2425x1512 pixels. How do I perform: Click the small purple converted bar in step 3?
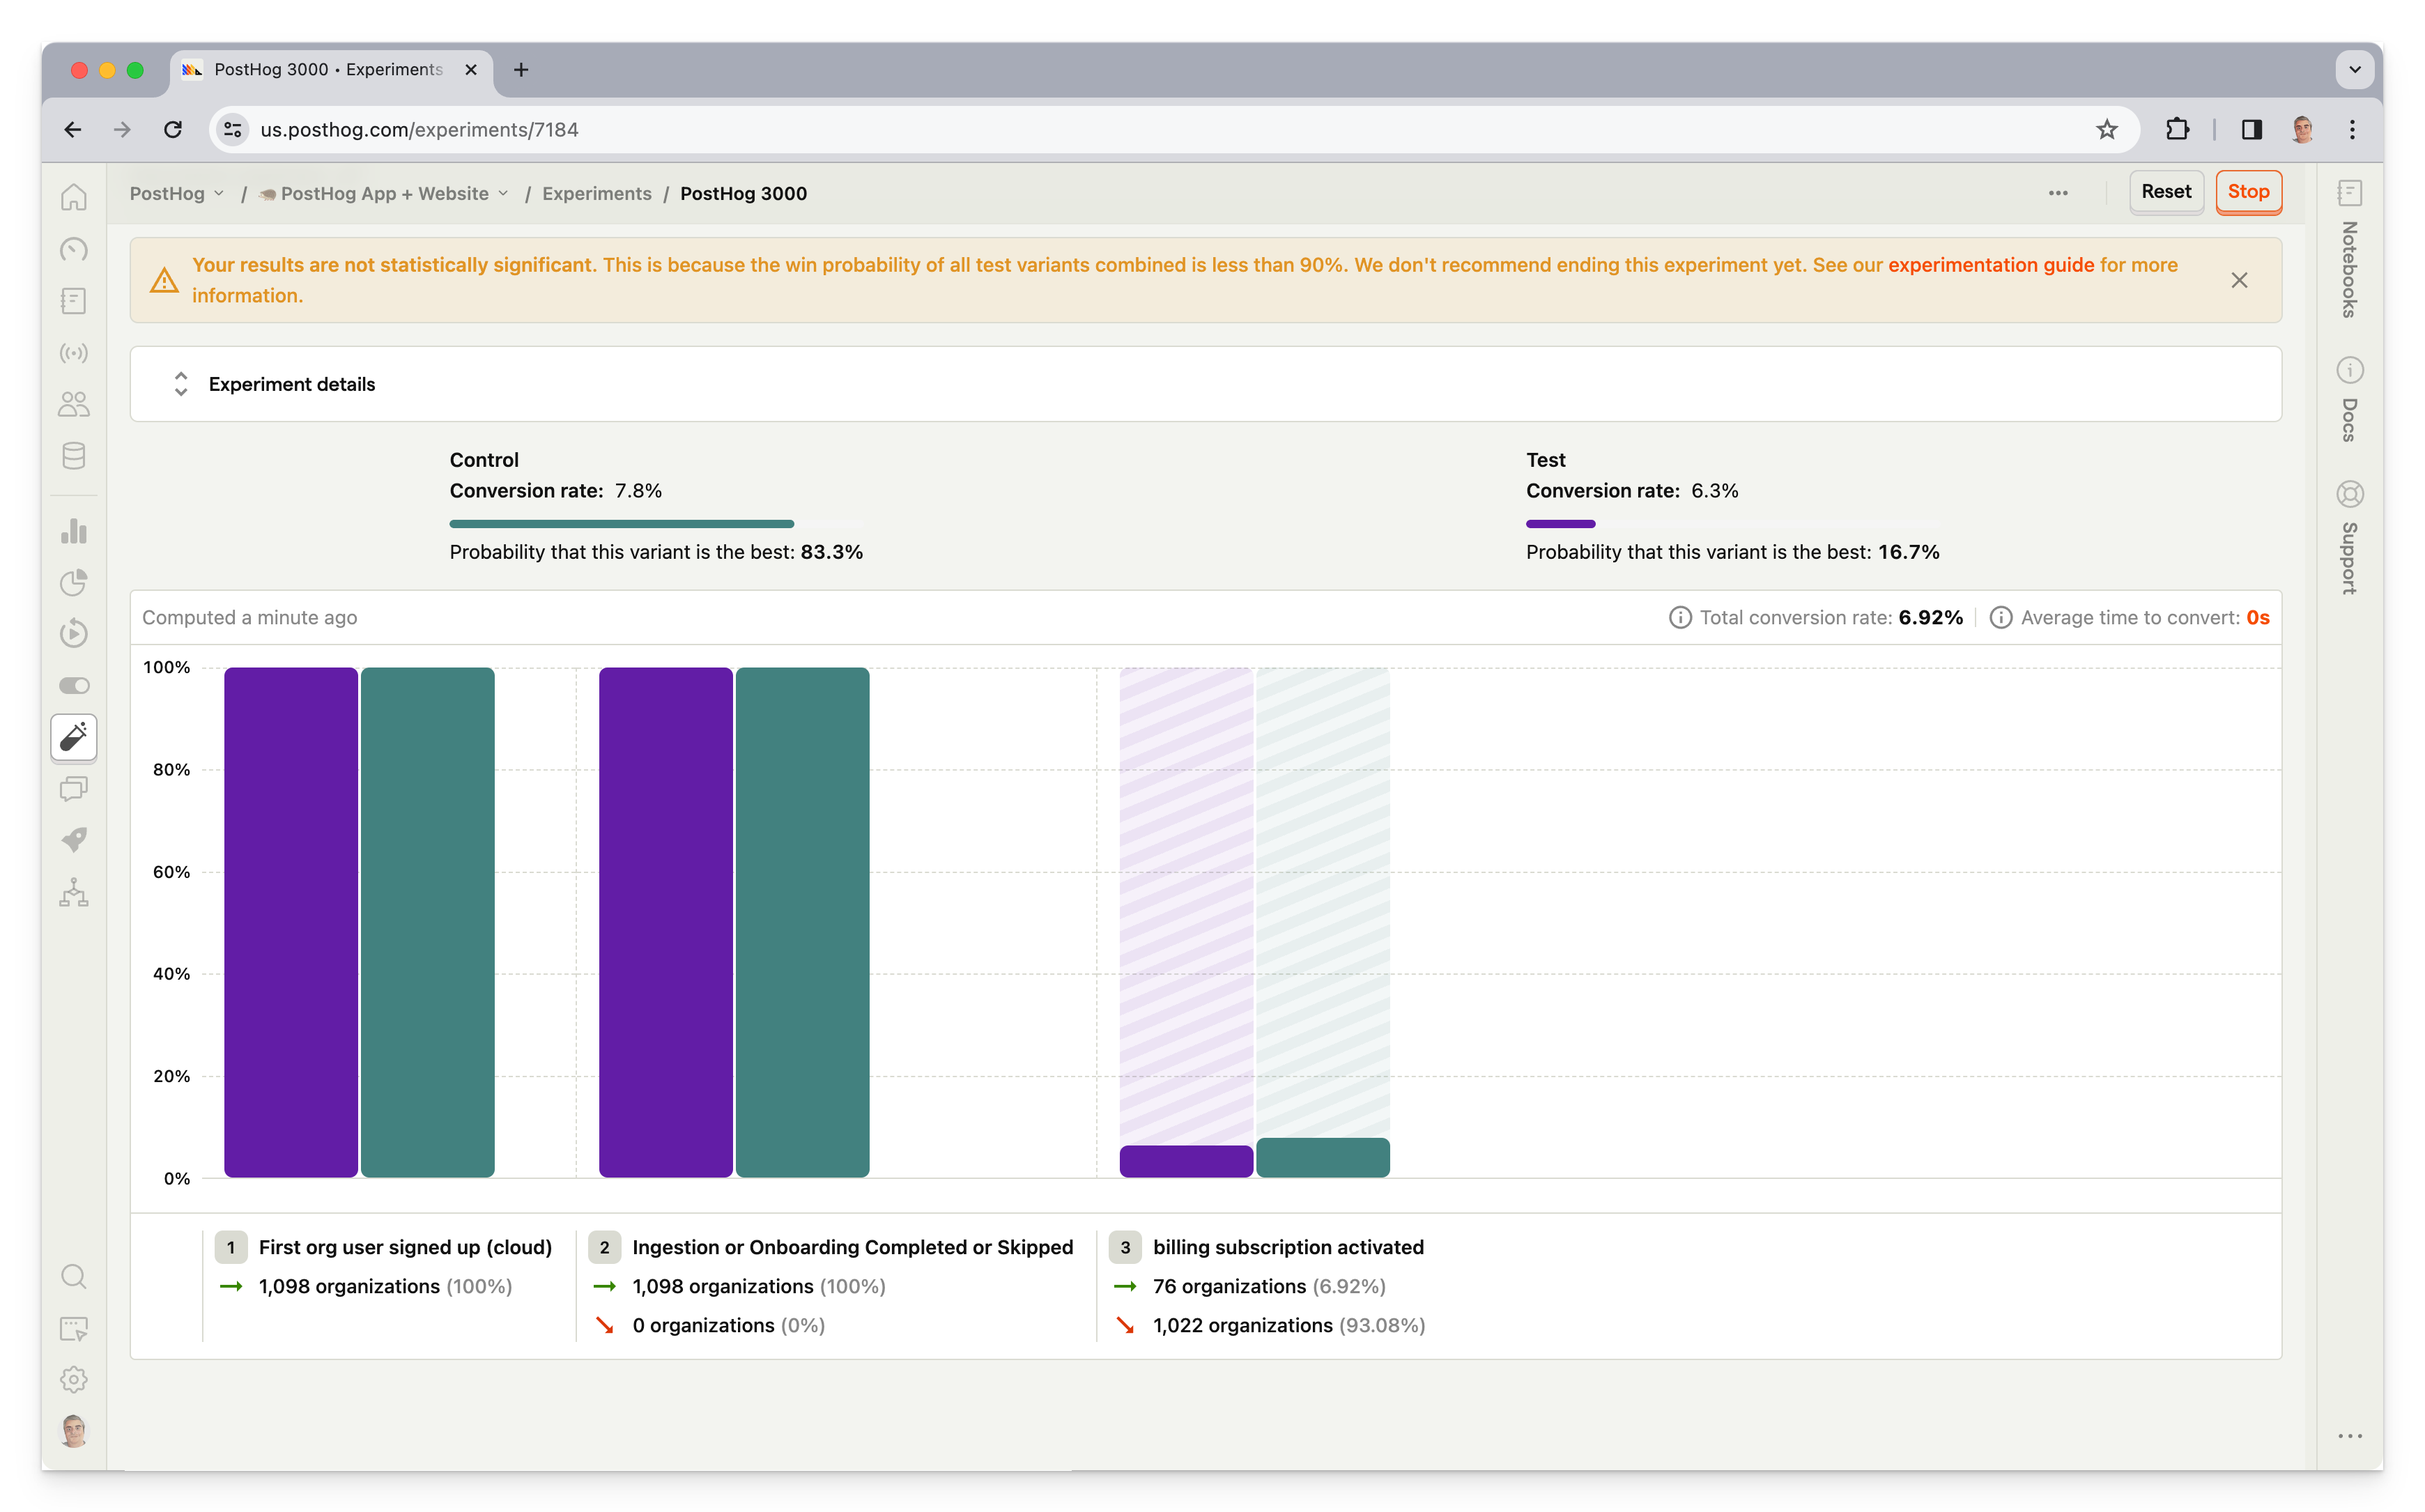(x=1186, y=1161)
